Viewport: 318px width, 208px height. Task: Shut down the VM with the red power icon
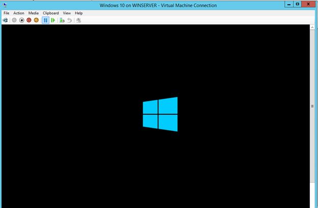[29, 20]
